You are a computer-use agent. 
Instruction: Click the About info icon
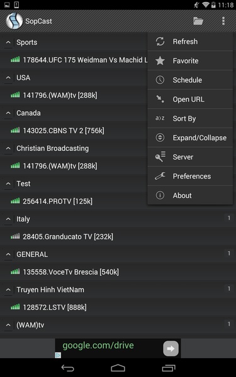click(x=160, y=195)
